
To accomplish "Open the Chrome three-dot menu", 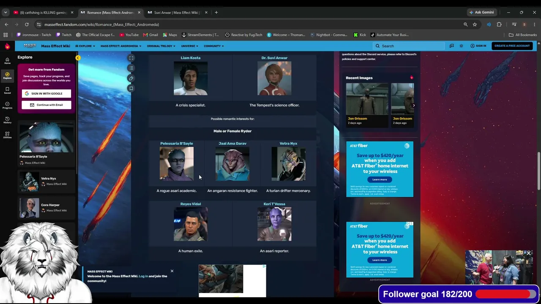I will 535,24.
